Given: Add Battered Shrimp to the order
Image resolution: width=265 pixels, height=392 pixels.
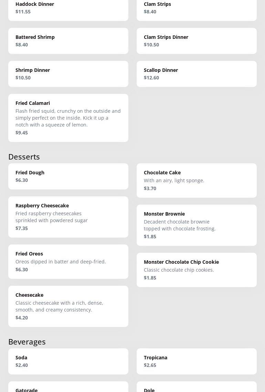Looking at the screenshot, I should coord(68,41).
